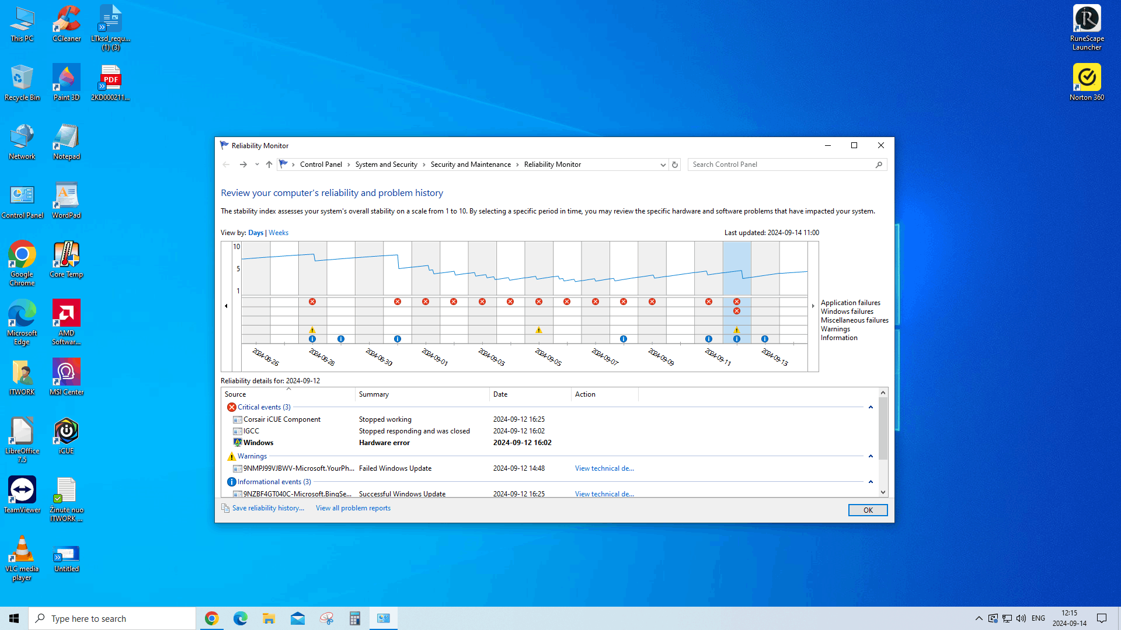
Task: Switch the chart view to Weeks
Action: (x=278, y=233)
